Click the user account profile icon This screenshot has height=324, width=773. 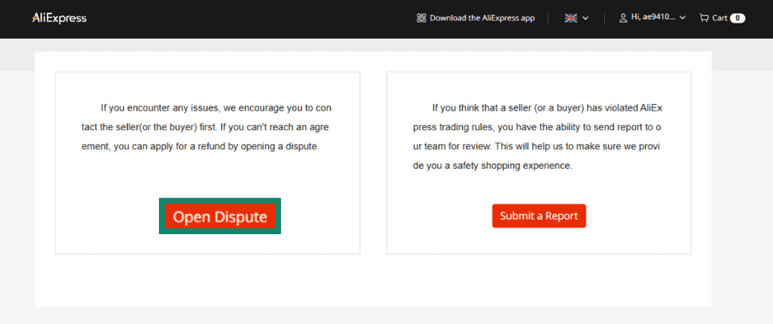[x=623, y=18]
